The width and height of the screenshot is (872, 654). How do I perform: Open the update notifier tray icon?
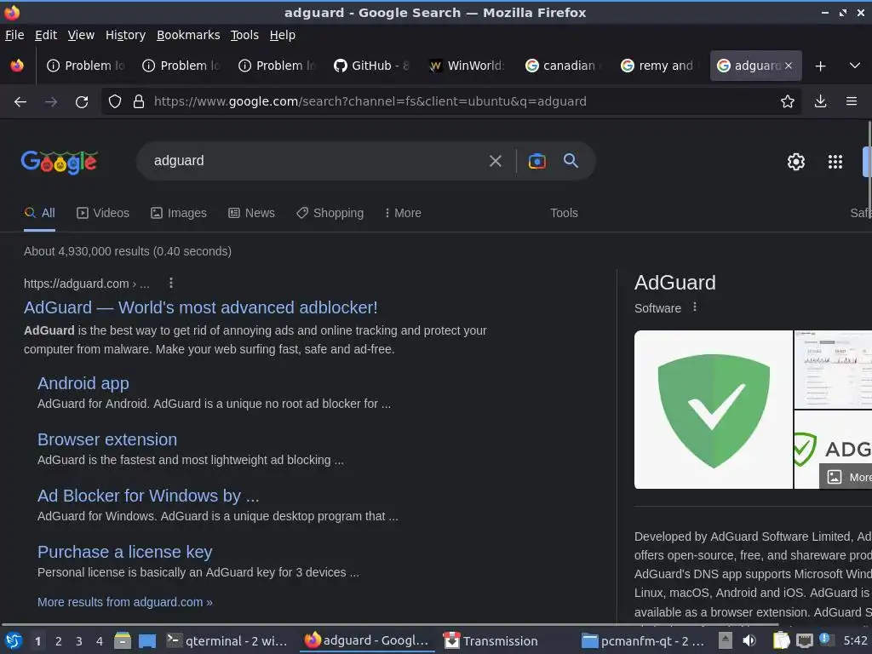pyautogui.click(x=825, y=640)
